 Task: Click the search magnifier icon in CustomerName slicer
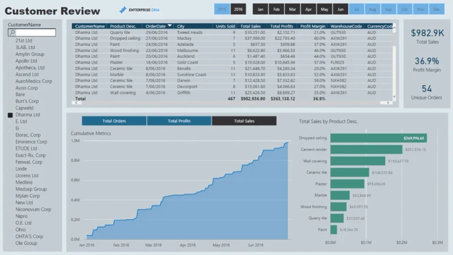(12, 33)
